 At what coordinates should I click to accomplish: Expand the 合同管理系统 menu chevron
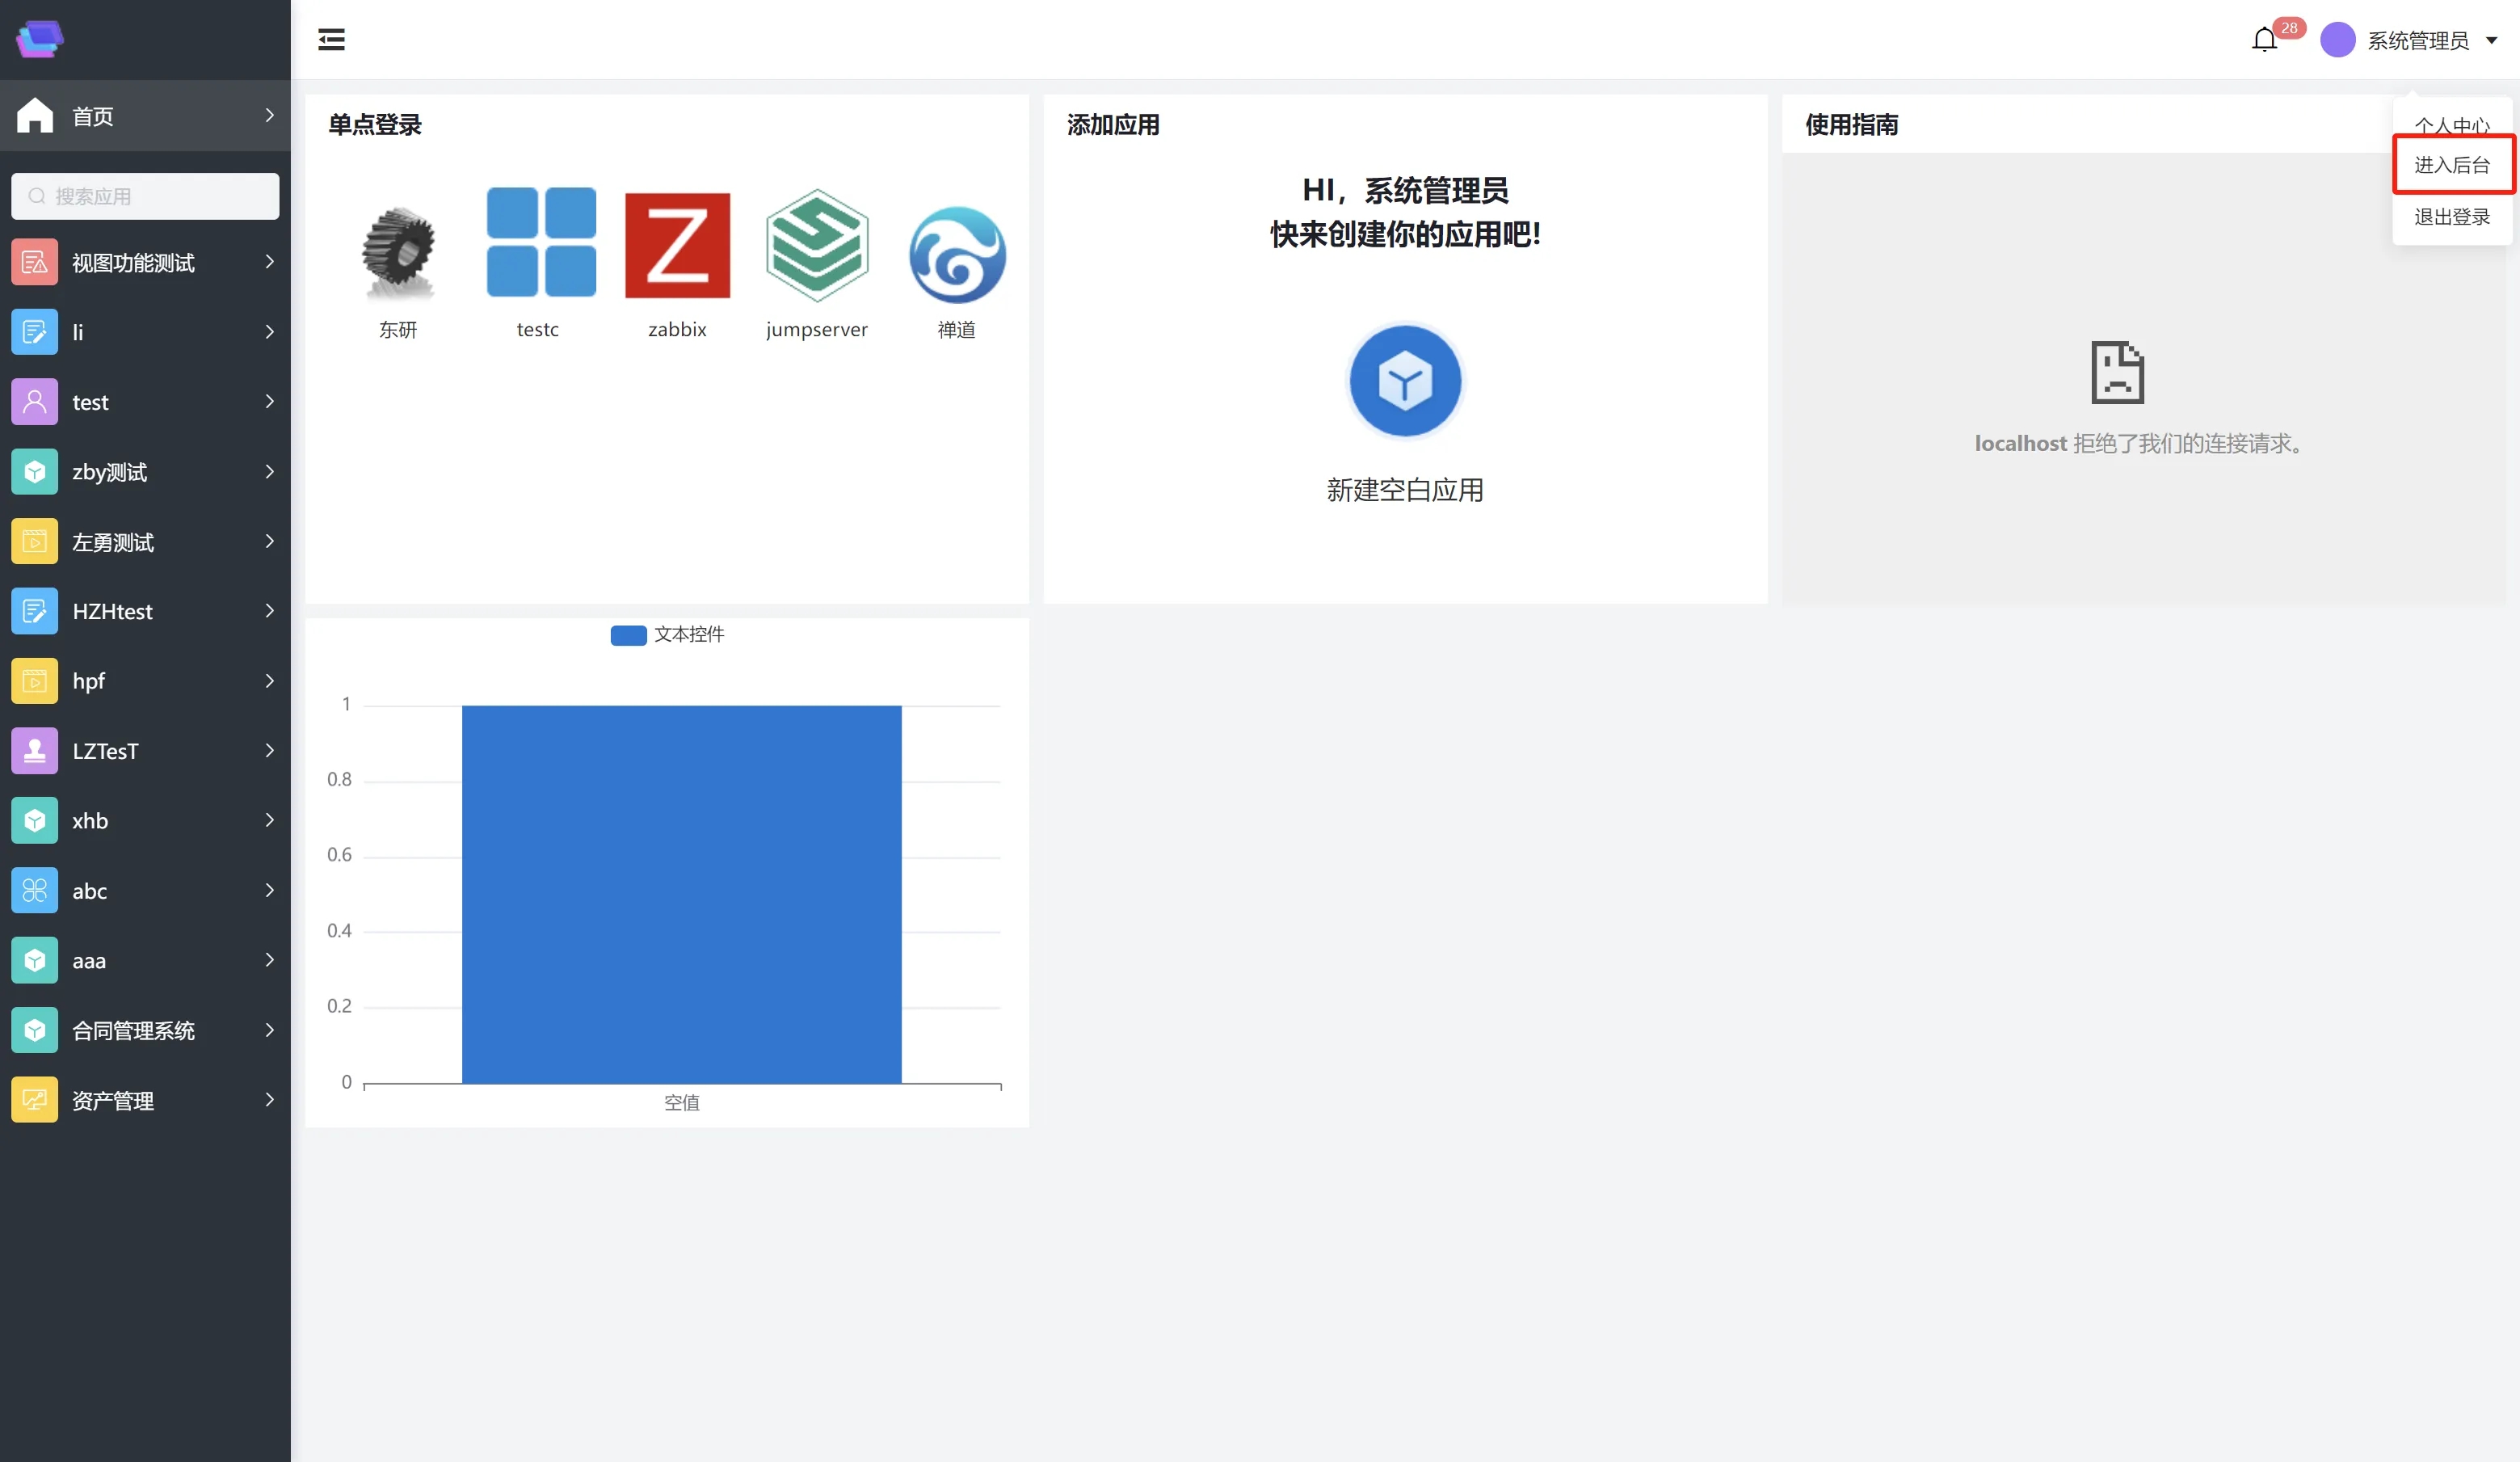click(x=269, y=1030)
